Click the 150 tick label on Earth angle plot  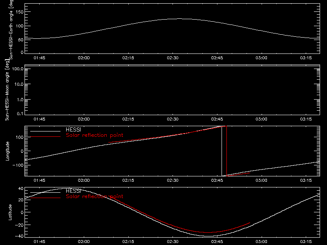coord(20,12)
